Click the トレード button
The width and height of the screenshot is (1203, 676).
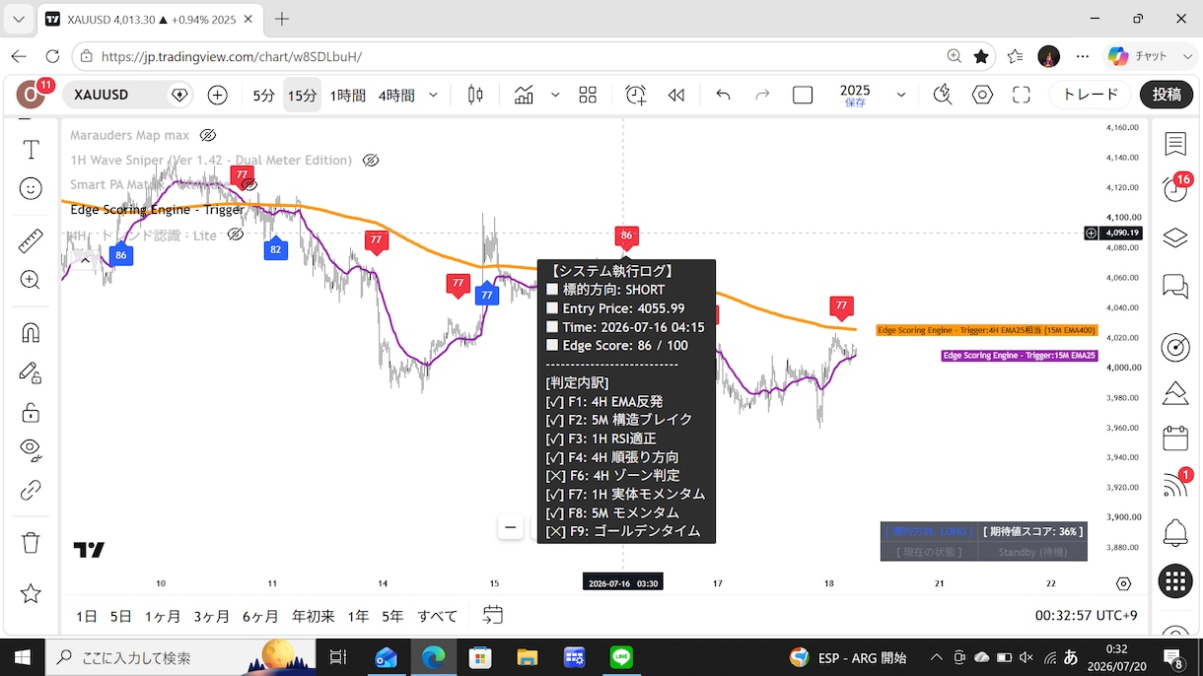(1091, 95)
